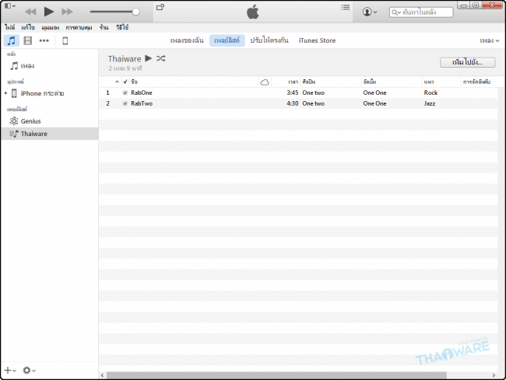Click the Play button in the top toolbar

pyautogui.click(x=49, y=12)
